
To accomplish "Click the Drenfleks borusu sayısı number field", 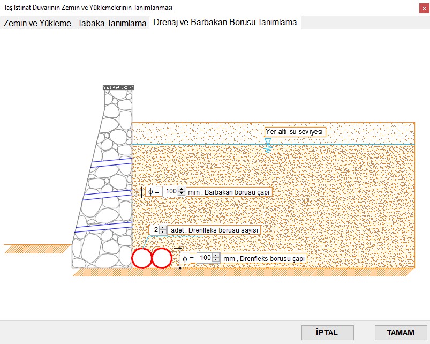I will pos(156,230).
